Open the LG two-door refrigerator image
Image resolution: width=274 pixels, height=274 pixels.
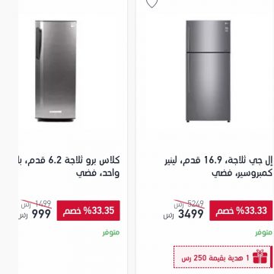208,72
